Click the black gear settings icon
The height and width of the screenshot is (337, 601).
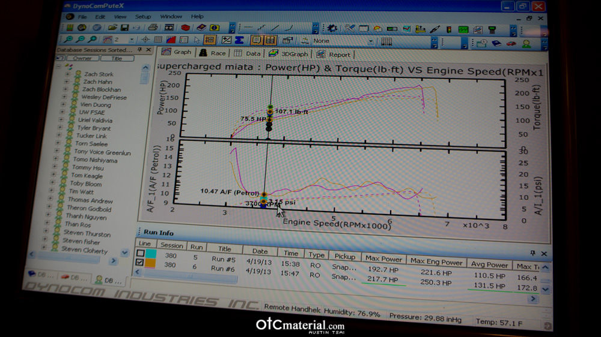[332, 28]
